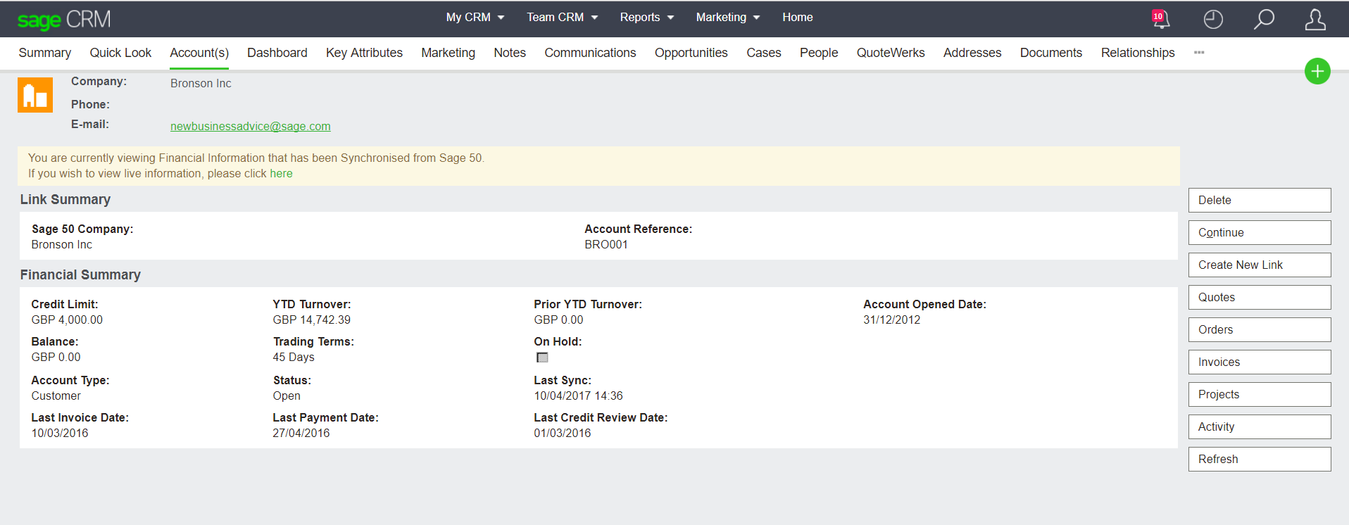Select the 31/12/2012 account opened date
The image size is (1349, 525).
click(x=892, y=320)
